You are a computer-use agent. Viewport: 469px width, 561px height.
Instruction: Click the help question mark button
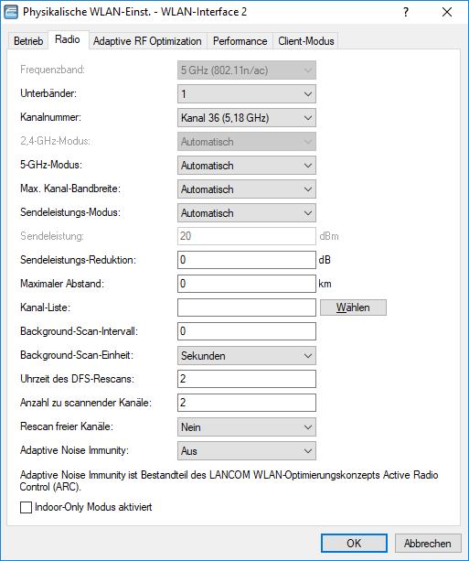406,12
